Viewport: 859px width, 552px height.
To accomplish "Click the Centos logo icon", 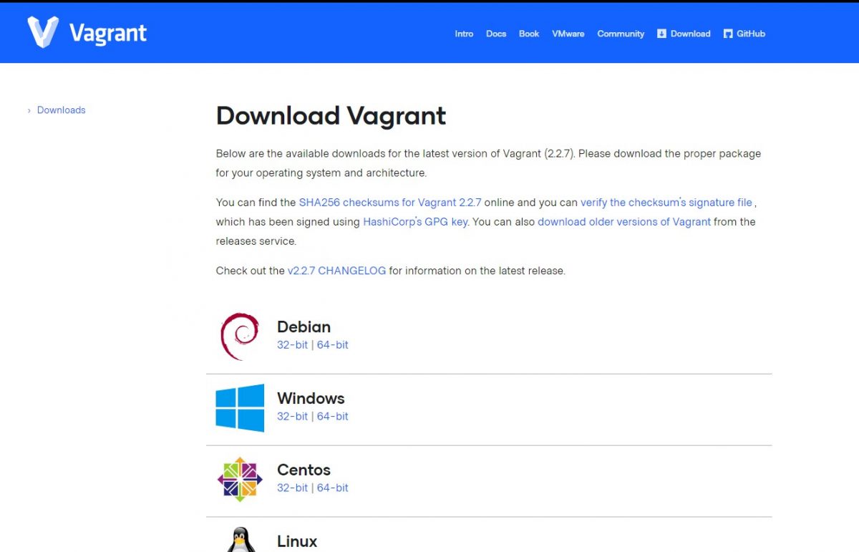I will point(240,480).
